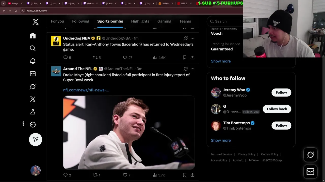The height and width of the screenshot is (182, 325).
Task: Open more menu on Underdog NBA post
Action: pyautogui.click(x=192, y=38)
